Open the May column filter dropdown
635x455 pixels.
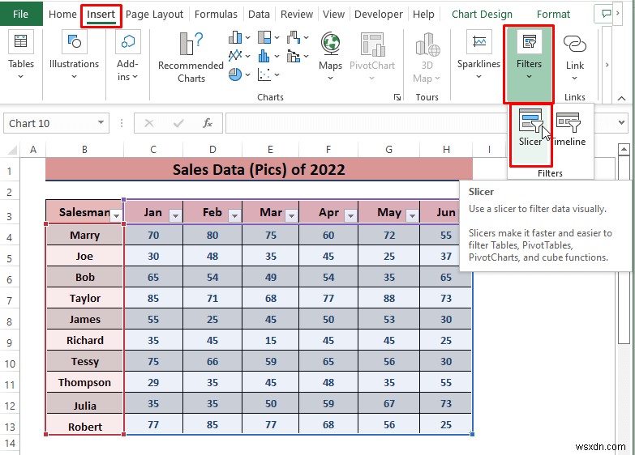[412, 216]
